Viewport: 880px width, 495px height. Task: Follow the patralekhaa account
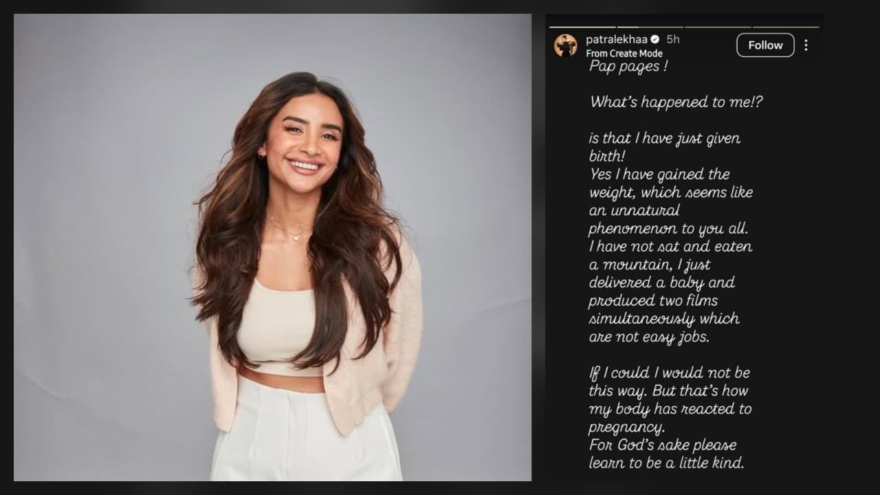coord(765,45)
